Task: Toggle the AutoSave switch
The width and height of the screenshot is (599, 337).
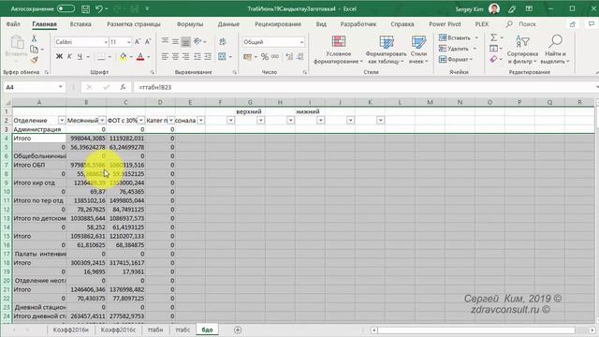Action: coord(66,8)
